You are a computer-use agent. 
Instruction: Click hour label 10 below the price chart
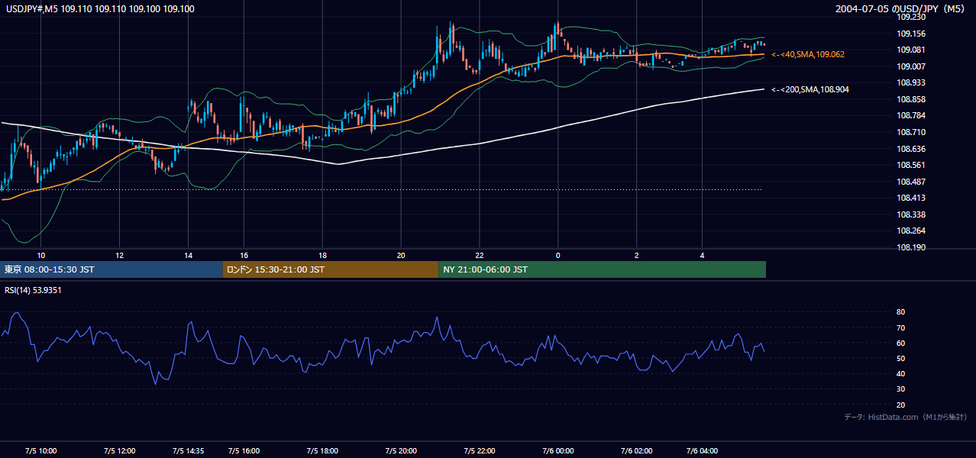(41, 255)
